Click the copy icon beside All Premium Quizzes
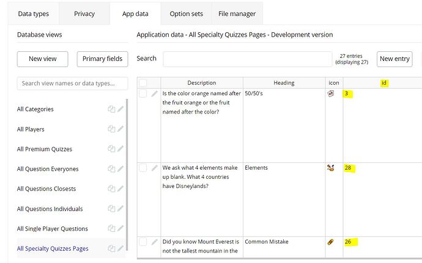This screenshot has height=263, width=422. 111,149
